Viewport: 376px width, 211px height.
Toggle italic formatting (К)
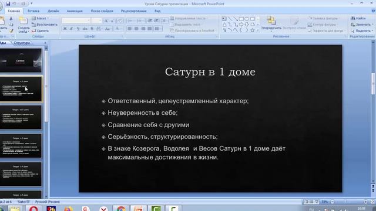click(x=71, y=29)
